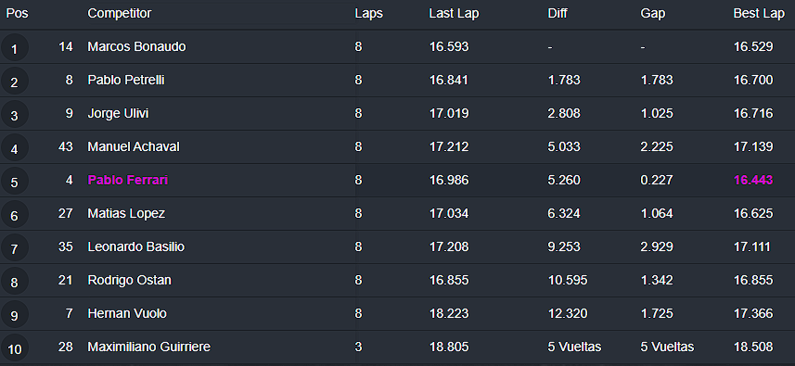
Task: Sort by the Best Lap column header
Action: [x=759, y=14]
